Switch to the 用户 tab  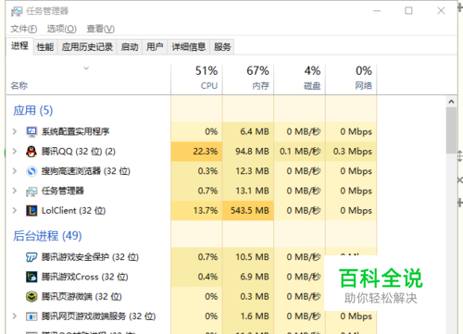[x=155, y=47]
